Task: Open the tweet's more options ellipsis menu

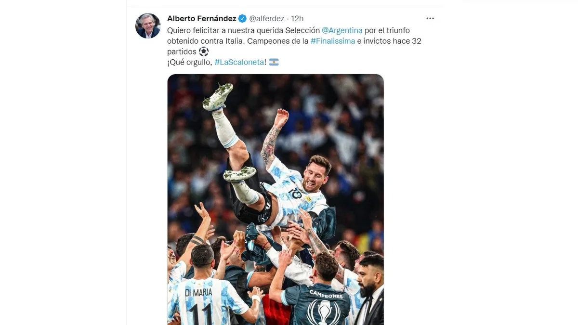Action: pos(430,18)
